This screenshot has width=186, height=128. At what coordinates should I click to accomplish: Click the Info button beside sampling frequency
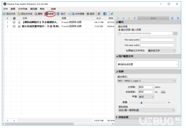(163, 92)
